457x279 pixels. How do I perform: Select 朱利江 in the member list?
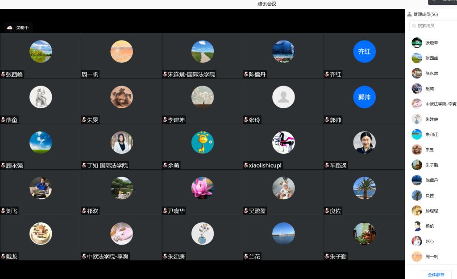point(431,135)
